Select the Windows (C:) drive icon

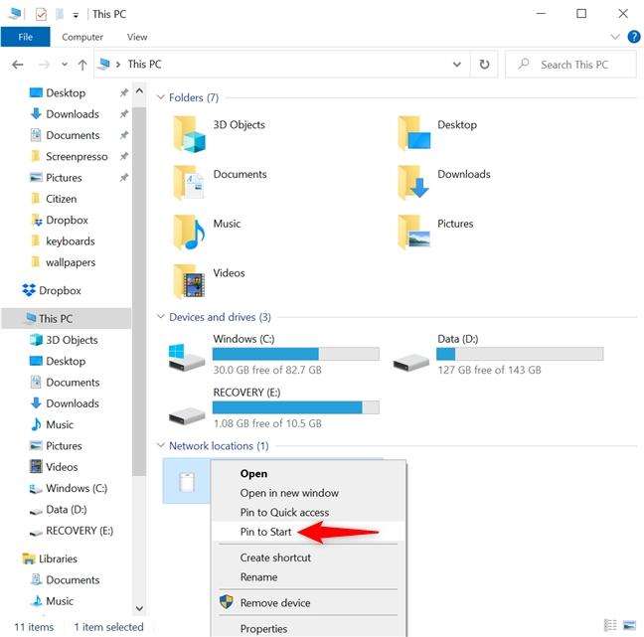coord(187,358)
